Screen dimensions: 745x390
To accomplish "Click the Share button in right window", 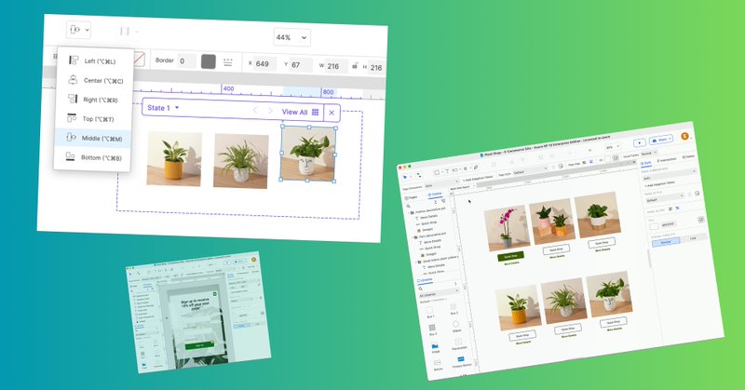I will [661, 141].
